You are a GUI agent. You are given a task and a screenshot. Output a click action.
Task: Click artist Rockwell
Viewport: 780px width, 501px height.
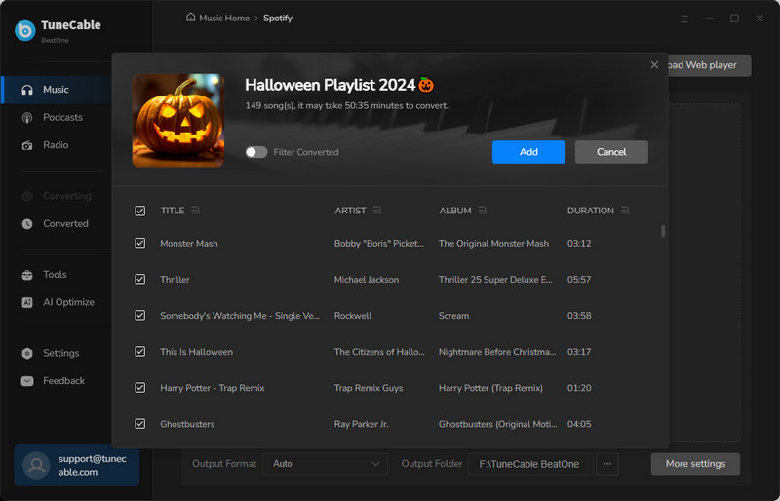pyautogui.click(x=353, y=316)
